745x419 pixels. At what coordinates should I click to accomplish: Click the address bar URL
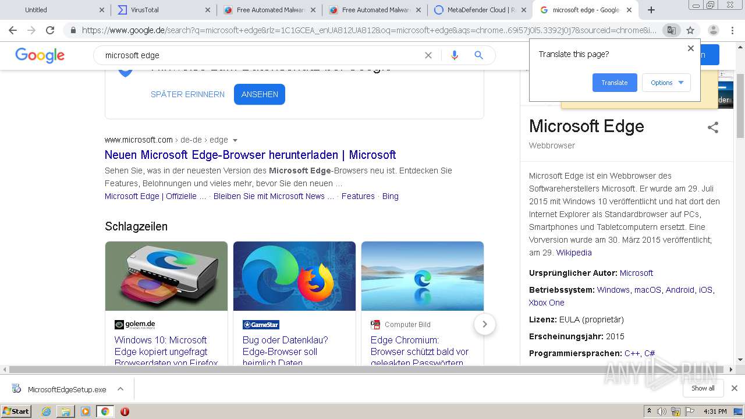click(x=369, y=30)
